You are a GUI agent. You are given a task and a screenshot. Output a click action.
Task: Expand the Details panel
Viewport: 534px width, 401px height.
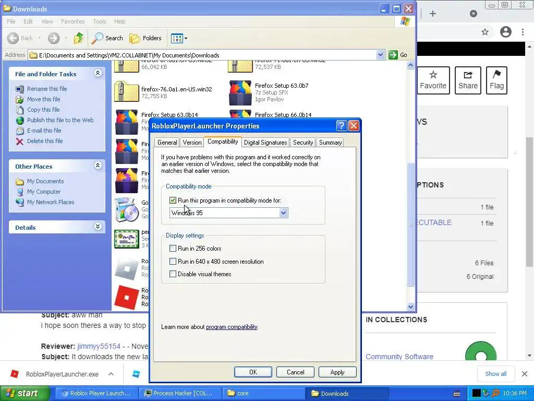point(98,227)
